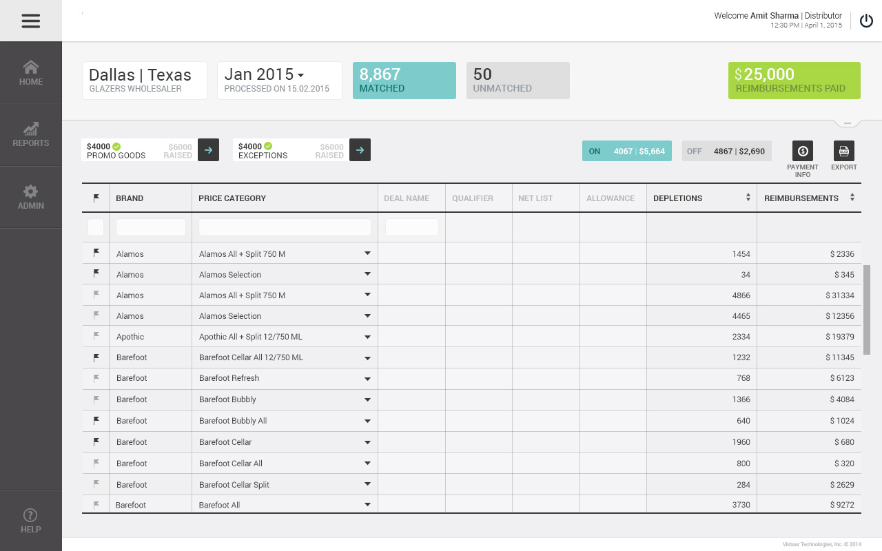Show the 50 Unmatched records
Image resolution: width=882 pixels, height=551 pixels.
pos(517,81)
